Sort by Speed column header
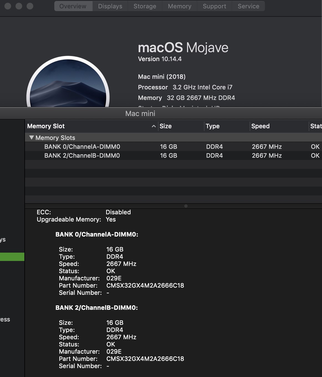The width and height of the screenshot is (322, 377). point(279,126)
